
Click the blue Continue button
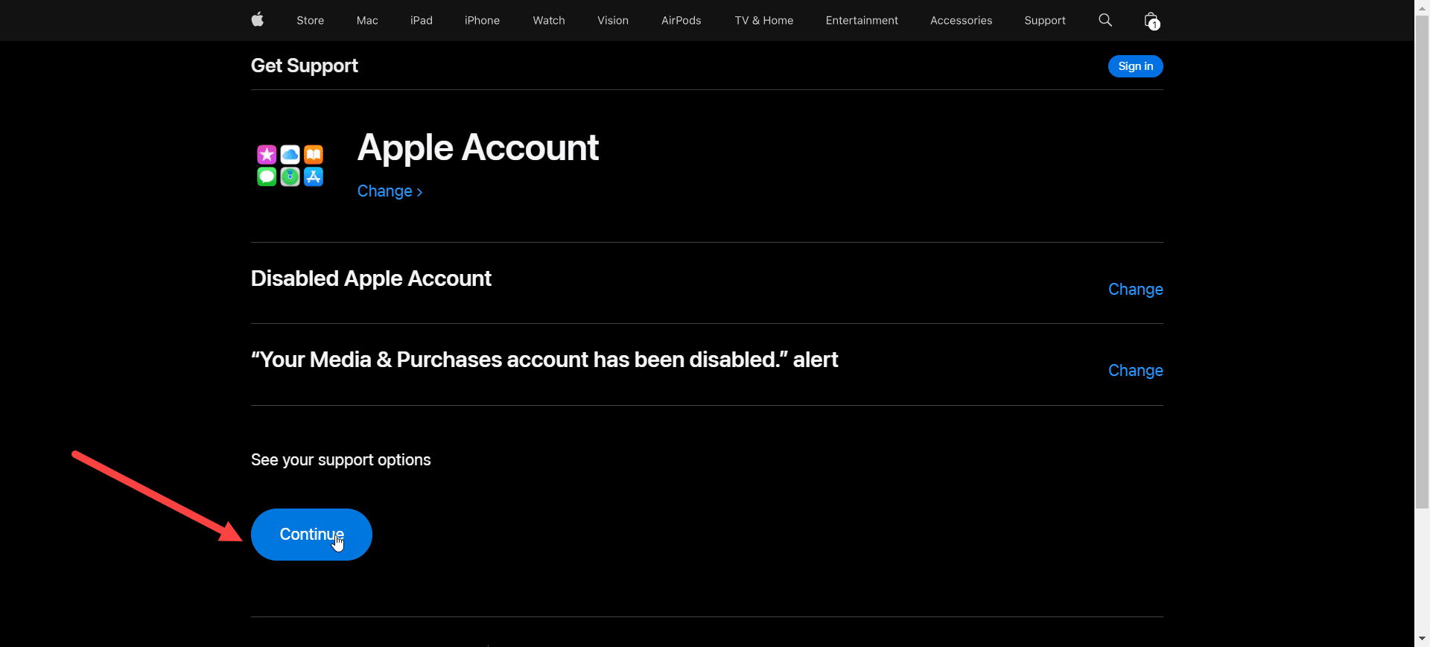(x=311, y=535)
